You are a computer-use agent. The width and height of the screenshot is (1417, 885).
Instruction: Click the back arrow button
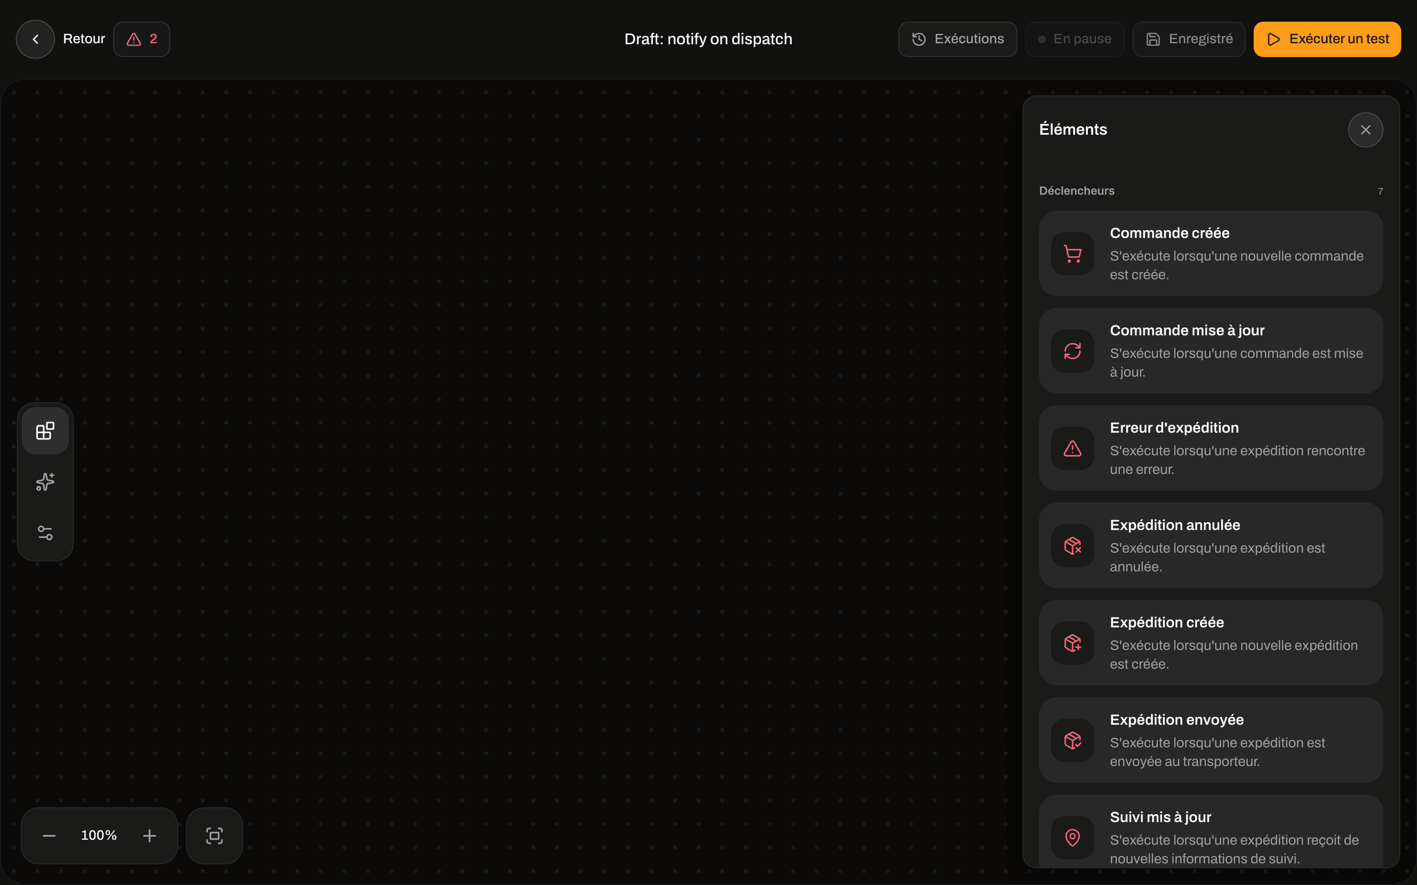point(35,39)
